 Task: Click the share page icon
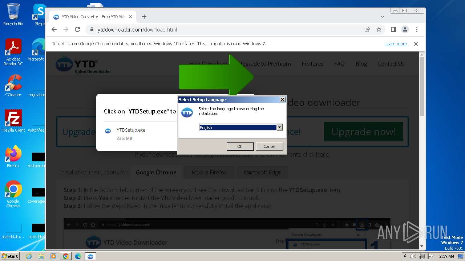[367, 29]
